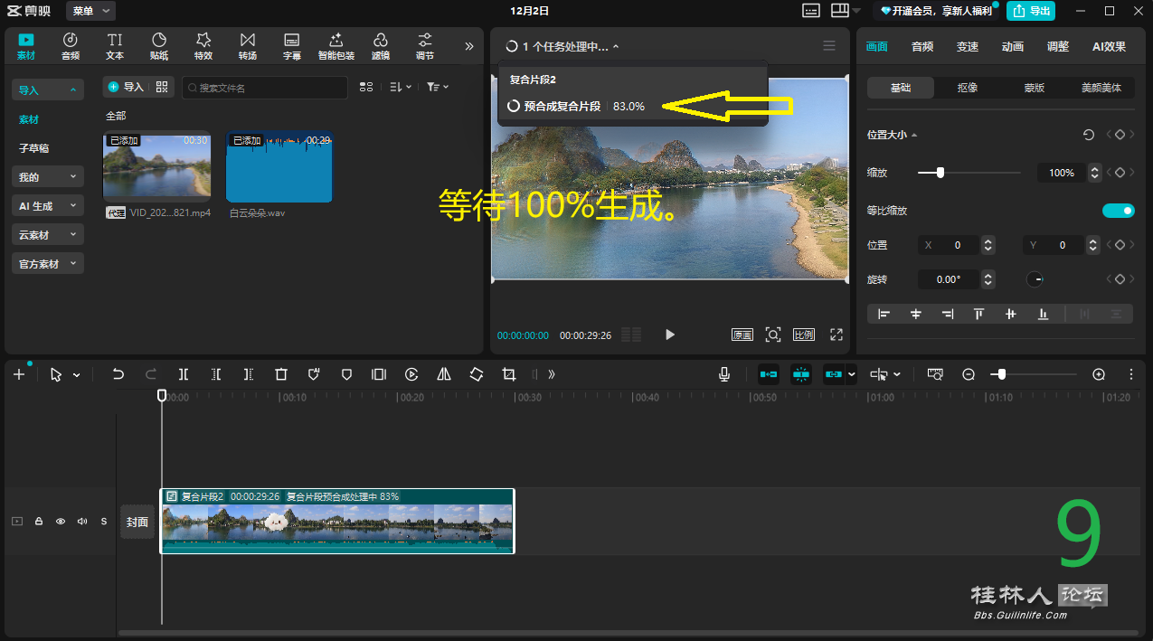This screenshot has width=1153, height=641.
Task: Hide the track with the eye icon
Action: tap(61, 522)
